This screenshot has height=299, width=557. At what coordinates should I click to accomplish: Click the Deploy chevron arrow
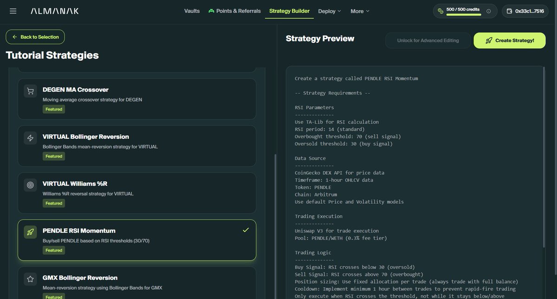click(x=339, y=11)
